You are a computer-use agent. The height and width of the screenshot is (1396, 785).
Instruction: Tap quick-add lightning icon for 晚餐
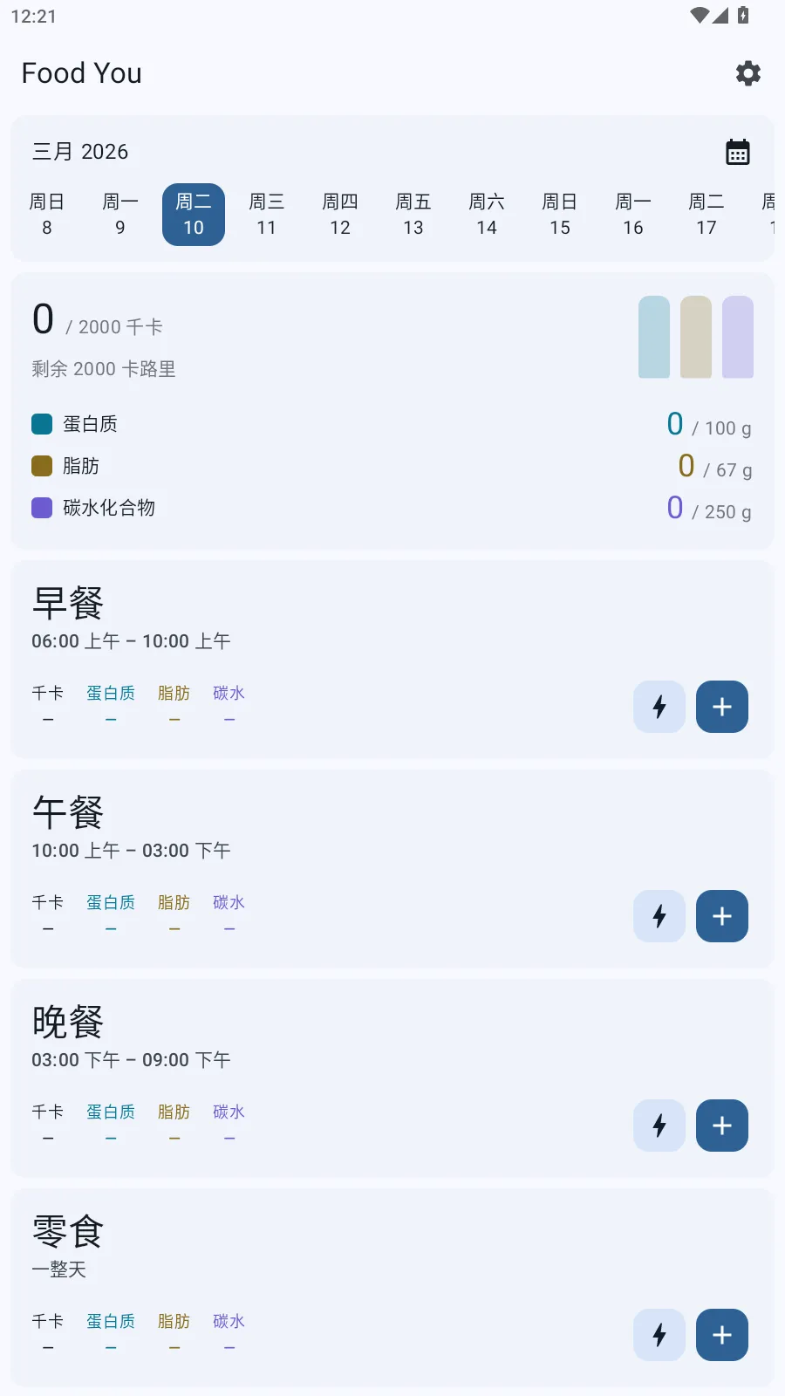pyautogui.click(x=659, y=1126)
